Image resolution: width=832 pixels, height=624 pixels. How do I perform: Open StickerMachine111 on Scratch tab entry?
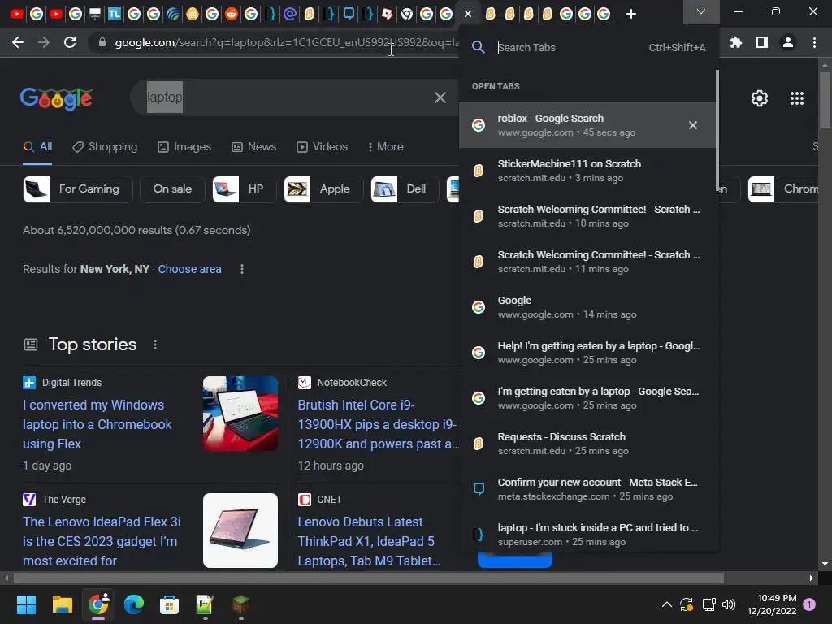(587, 171)
